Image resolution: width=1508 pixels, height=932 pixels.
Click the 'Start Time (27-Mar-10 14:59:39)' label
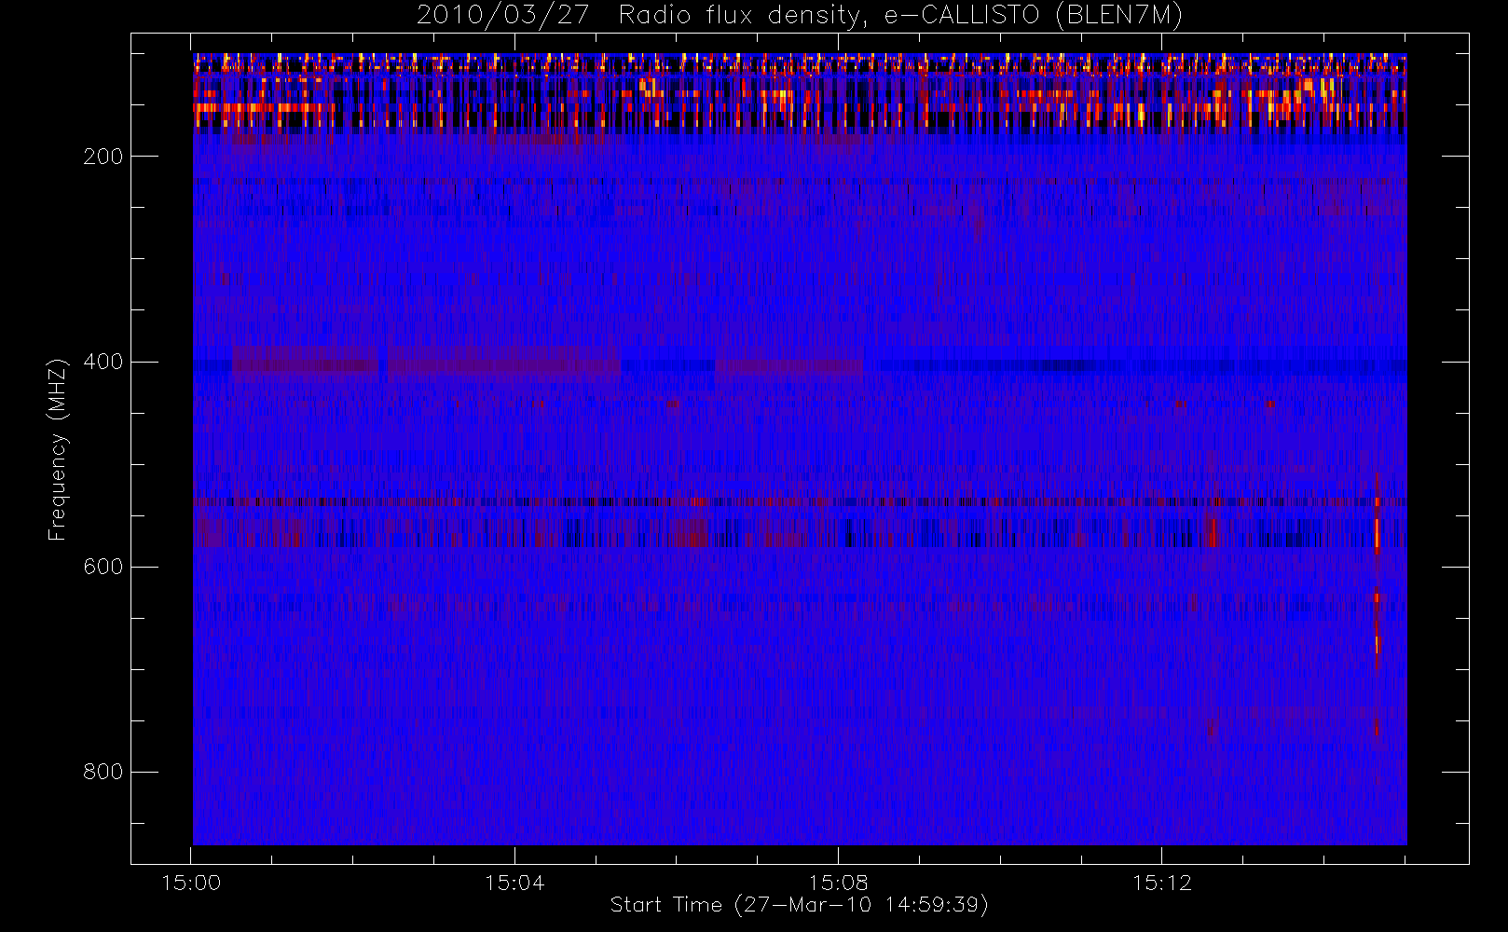pyautogui.click(x=799, y=905)
